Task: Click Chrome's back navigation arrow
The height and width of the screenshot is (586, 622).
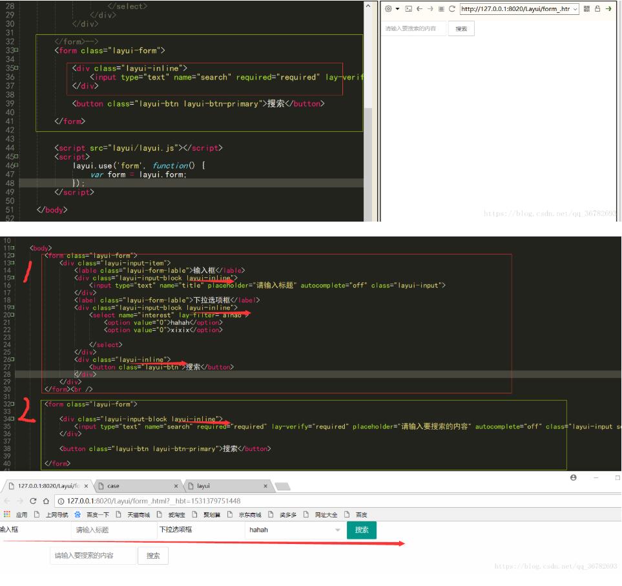Action: click(7, 501)
